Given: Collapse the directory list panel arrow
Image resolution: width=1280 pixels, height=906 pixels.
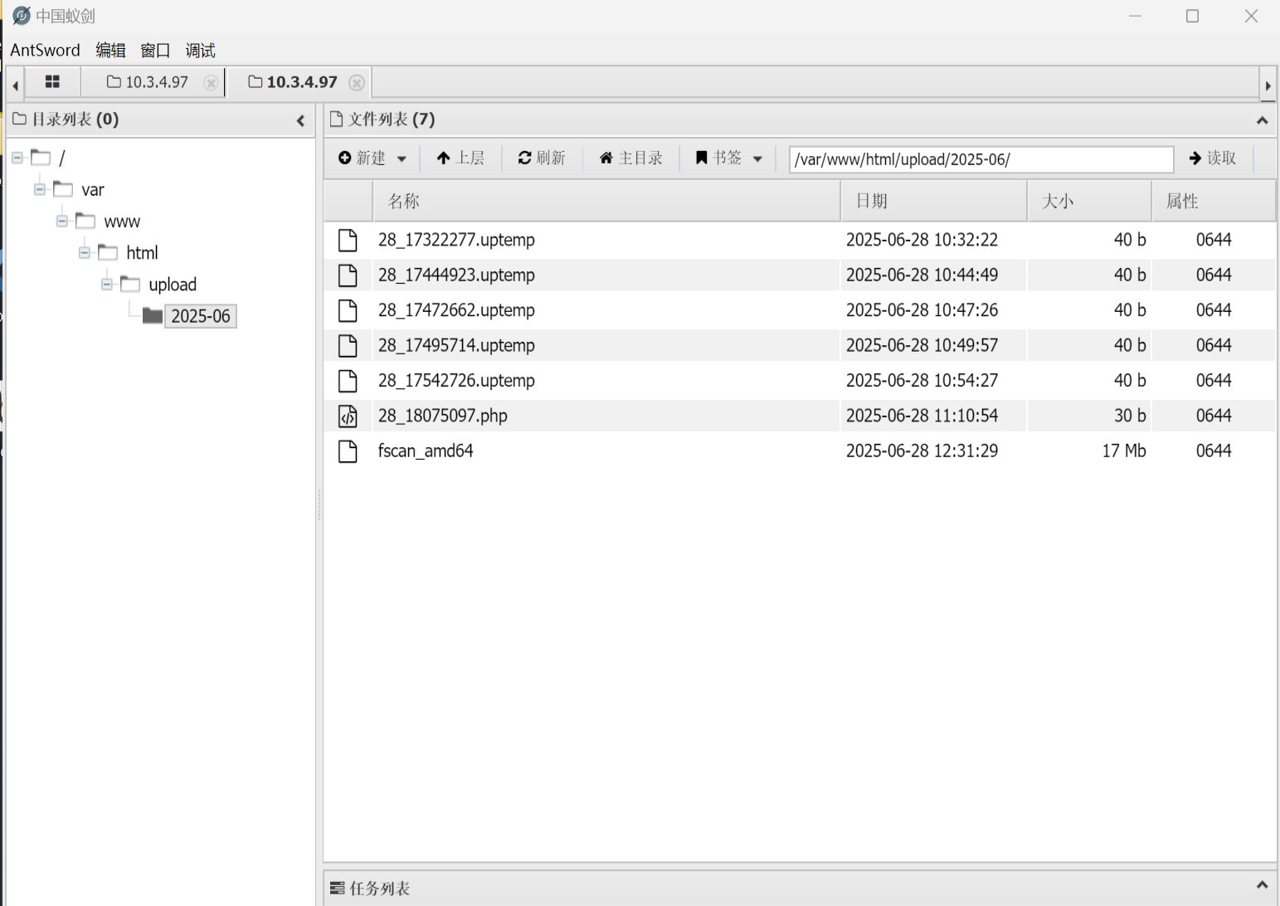Looking at the screenshot, I should coord(300,120).
